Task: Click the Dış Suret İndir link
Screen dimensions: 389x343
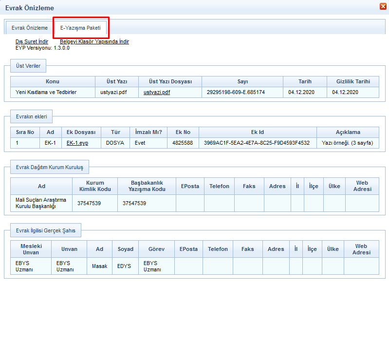Action: click(x=32, y=41)
